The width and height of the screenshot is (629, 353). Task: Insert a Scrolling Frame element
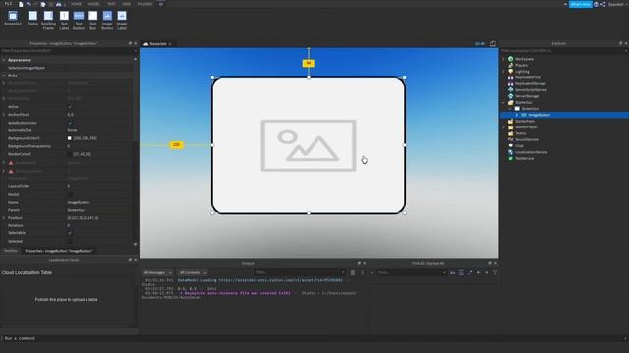coord(48,20)
